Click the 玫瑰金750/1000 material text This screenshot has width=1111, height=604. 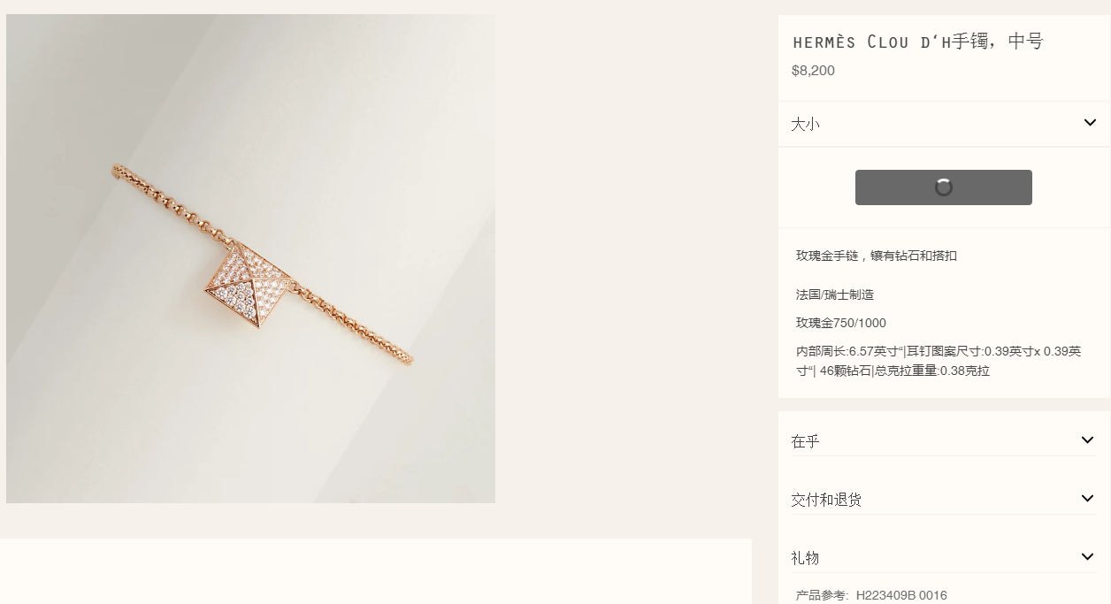point(841,323)
